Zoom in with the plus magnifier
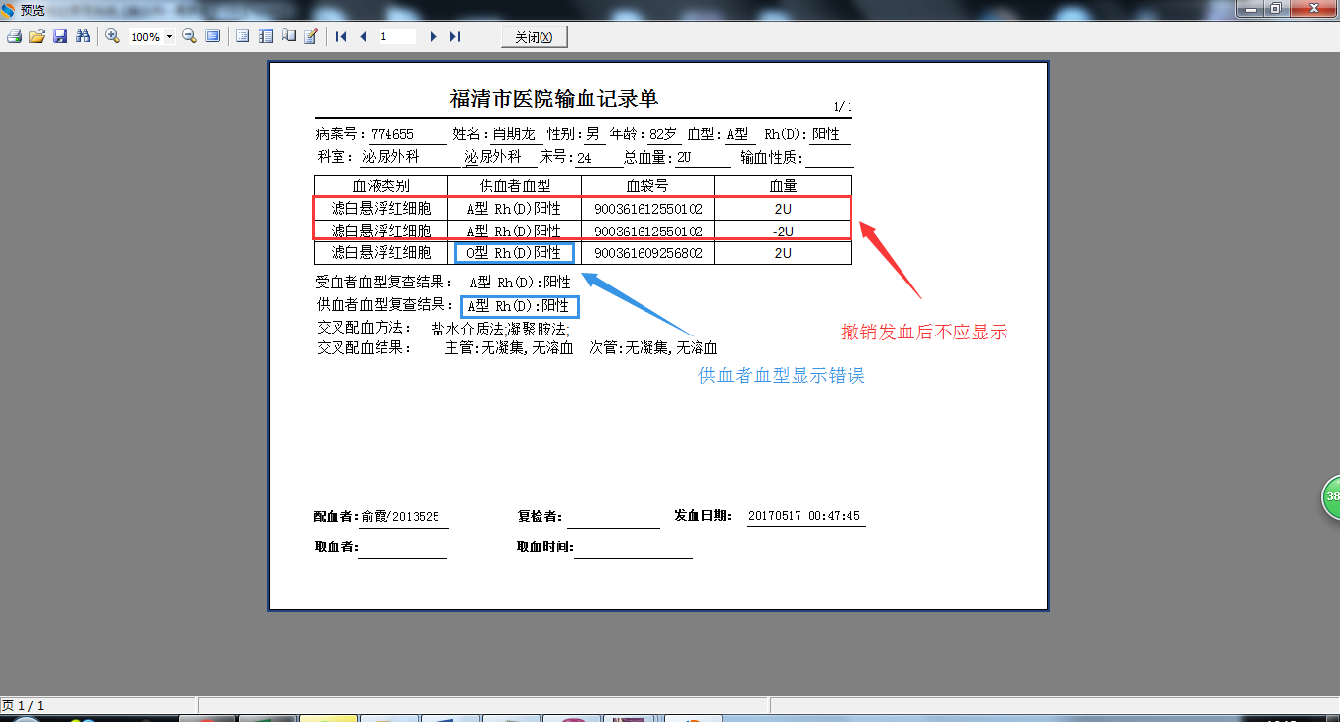Viewport: 1340px width, 722px height. tap(112, 36)
